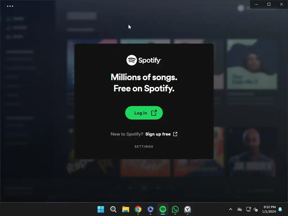This screenshot has height=216, width=288.
Task: Maximize the Spotify window
Action: [x=269, y=4]
